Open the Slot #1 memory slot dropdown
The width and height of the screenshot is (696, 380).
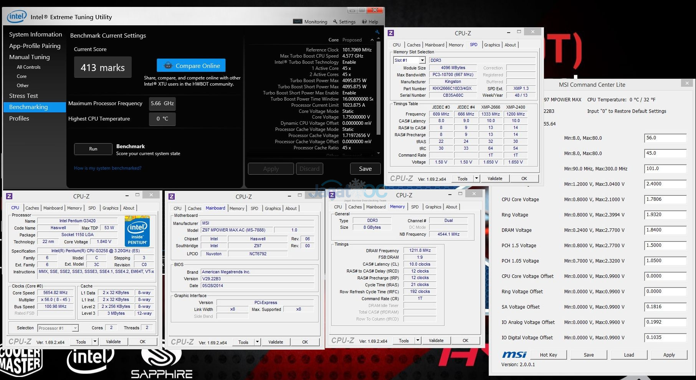coord(422,60)
